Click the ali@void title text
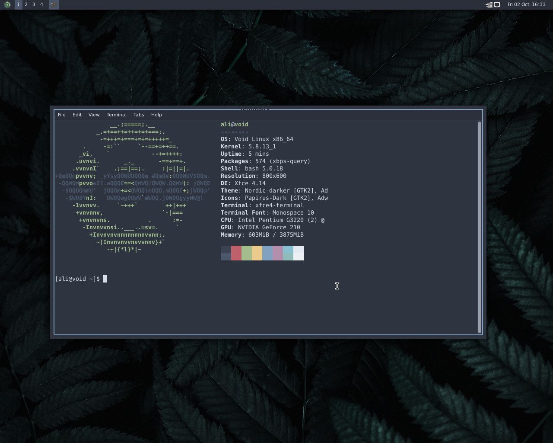Viewport: 553px width, 443px height. (235, 125)
